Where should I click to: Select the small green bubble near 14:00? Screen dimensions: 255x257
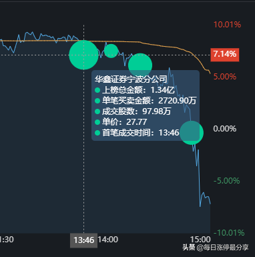coord(111,51)
